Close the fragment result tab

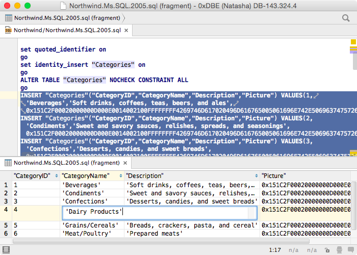click(125, 163)
